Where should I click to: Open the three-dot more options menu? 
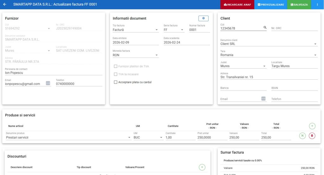coord(317,5)
